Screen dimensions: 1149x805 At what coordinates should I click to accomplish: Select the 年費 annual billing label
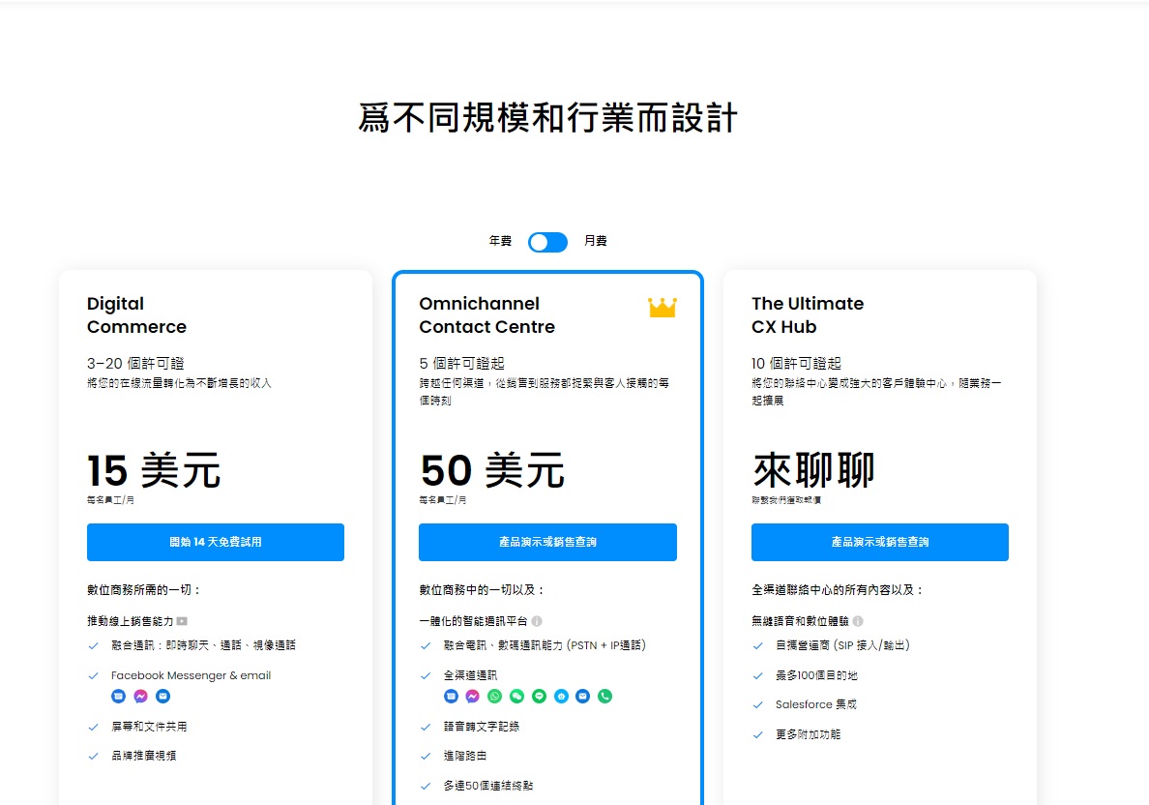(x=500, y=242)
